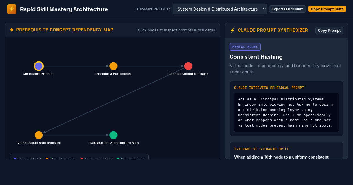Click the Claude Interview Rehearsal Prompt label
This screenshot has width=353, height=185.
269,88
